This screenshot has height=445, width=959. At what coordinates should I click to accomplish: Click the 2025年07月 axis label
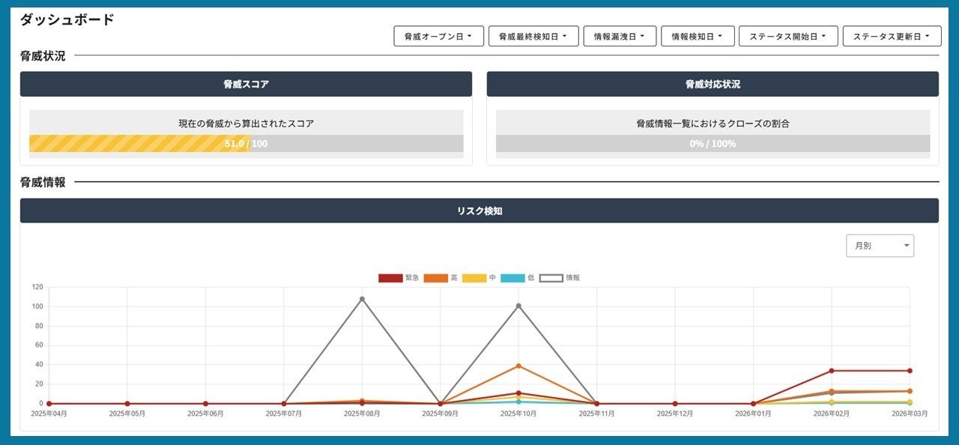283,413
